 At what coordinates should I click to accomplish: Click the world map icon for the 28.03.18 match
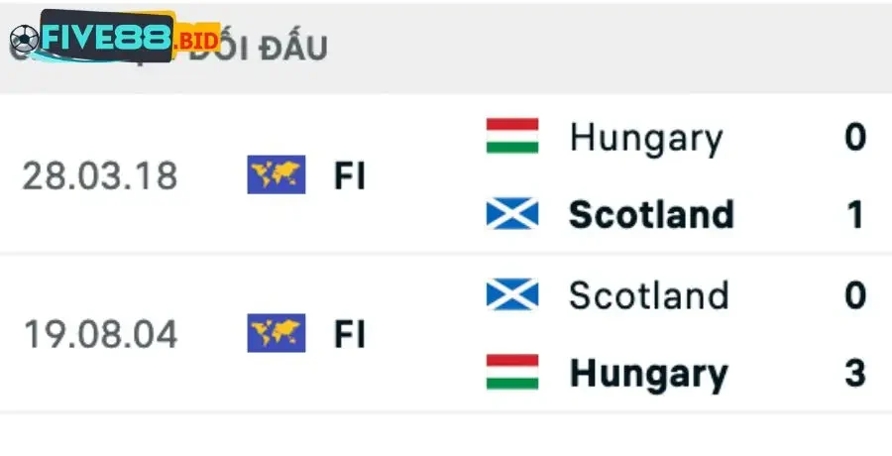click(276, 175)
